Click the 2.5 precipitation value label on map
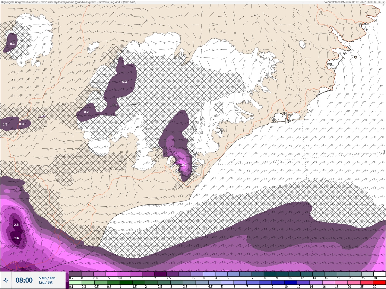 16,225
